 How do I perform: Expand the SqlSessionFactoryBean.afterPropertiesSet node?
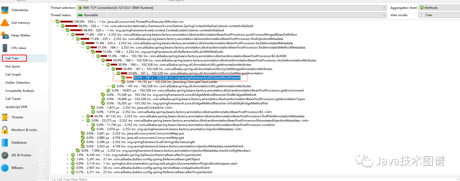point(67,155)
